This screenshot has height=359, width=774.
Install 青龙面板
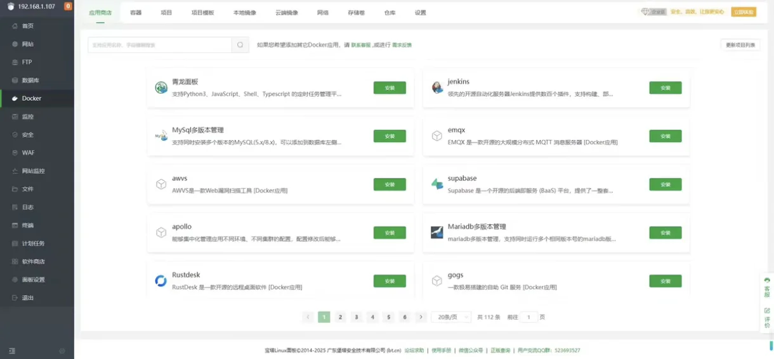pos(390,88)
